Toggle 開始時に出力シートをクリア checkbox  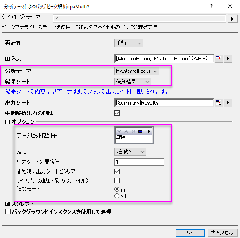click(x=117, y=171)
